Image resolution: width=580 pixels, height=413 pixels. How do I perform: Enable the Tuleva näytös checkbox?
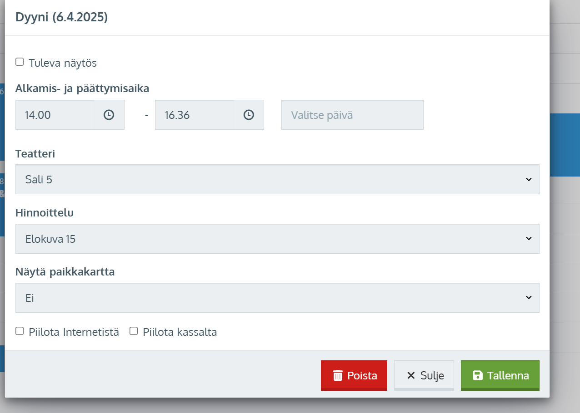point(20,62)
